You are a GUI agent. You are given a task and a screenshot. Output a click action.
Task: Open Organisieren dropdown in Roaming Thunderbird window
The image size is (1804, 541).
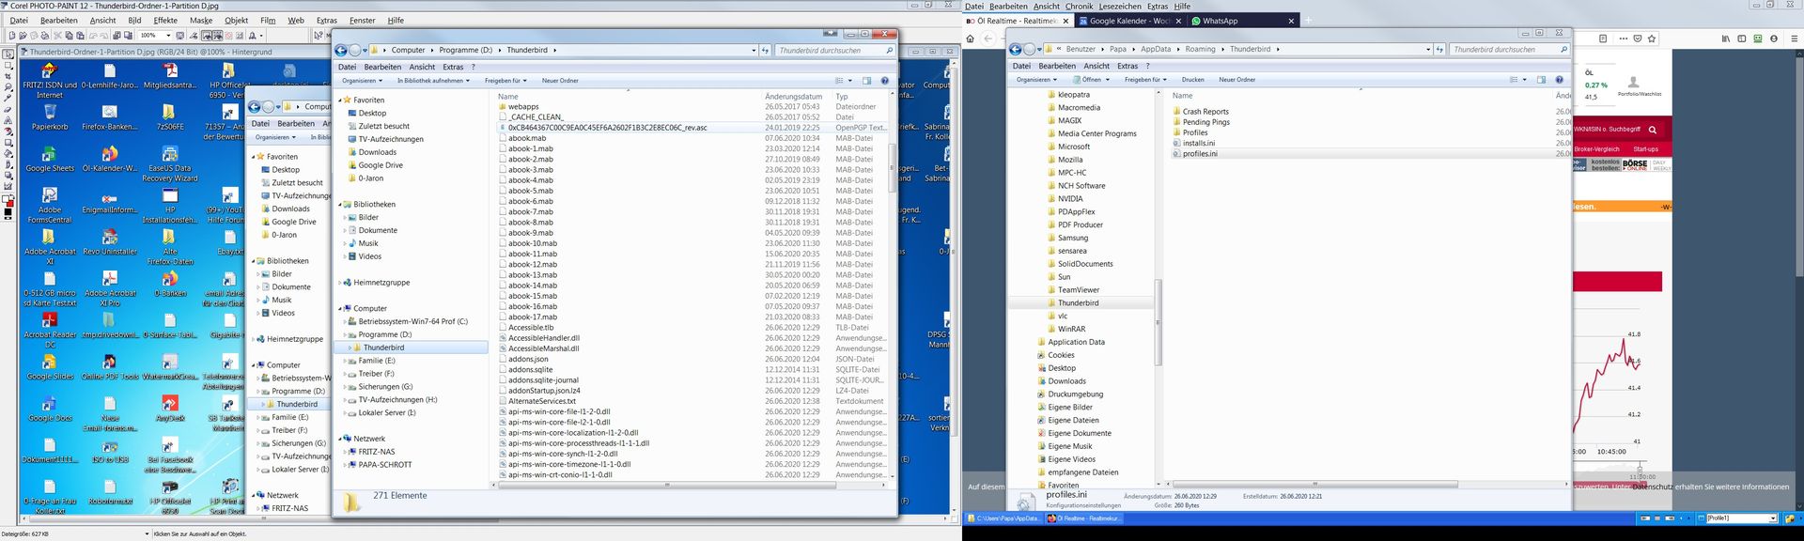click(x=1037, y=80)
